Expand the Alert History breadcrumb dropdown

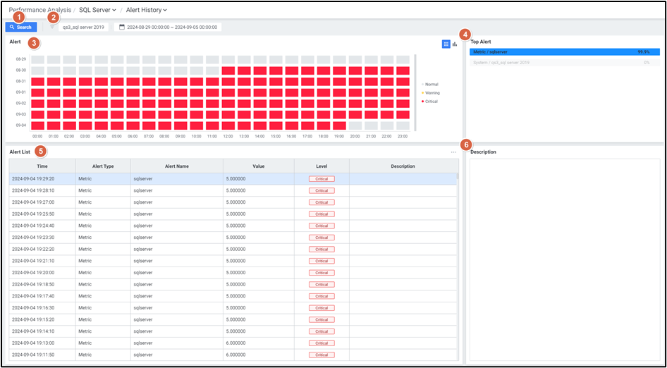[146, 10]
